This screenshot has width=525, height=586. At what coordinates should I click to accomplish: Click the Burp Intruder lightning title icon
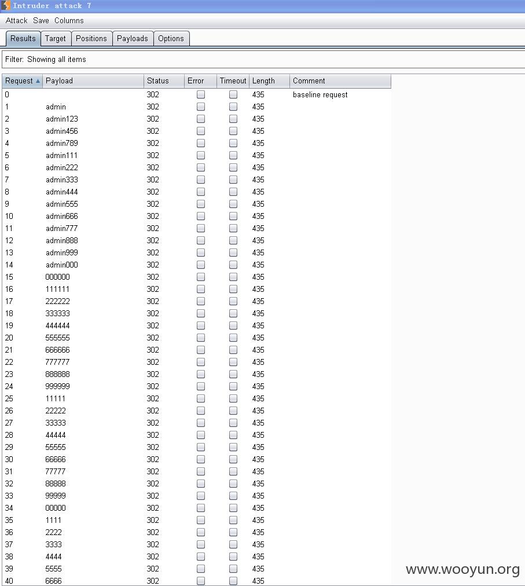pos(6,6)
